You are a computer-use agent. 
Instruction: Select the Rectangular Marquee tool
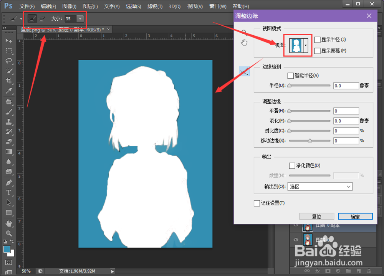[9, 51]
